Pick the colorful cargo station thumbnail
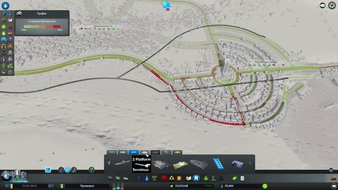Viewport: 338px width, 190px height. tap(161, 164)
